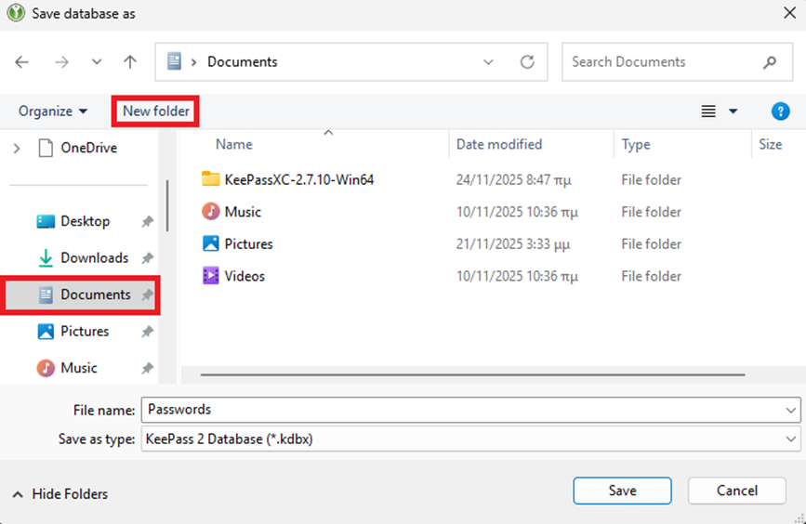Click New folder in the toolbar
The height and width of the screenshot is (524, 806).
coord(156,111)
